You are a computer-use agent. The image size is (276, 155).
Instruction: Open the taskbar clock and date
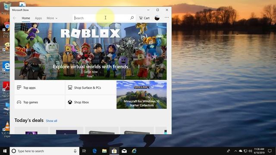coord(259,151)
